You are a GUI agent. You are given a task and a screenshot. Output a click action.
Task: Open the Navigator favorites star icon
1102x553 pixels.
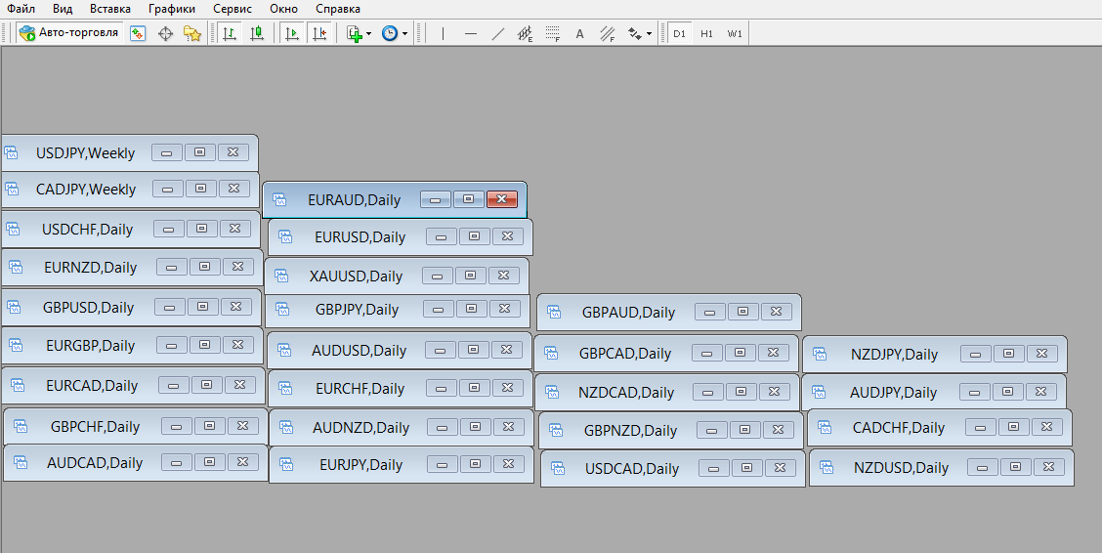click(191, 33)
